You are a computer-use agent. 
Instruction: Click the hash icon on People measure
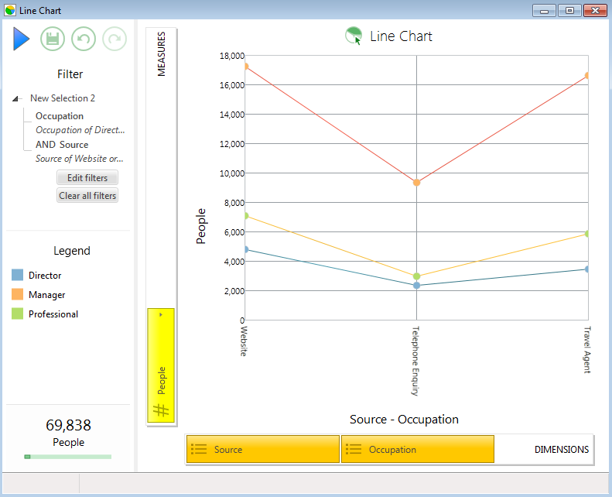[161, 410]
